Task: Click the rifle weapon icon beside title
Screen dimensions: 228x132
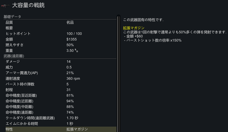Action: coord(5,6)
